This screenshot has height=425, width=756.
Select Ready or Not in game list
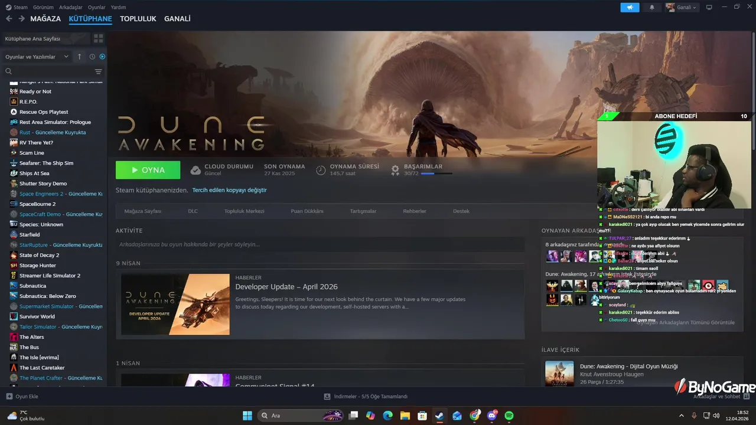point(35,91)
